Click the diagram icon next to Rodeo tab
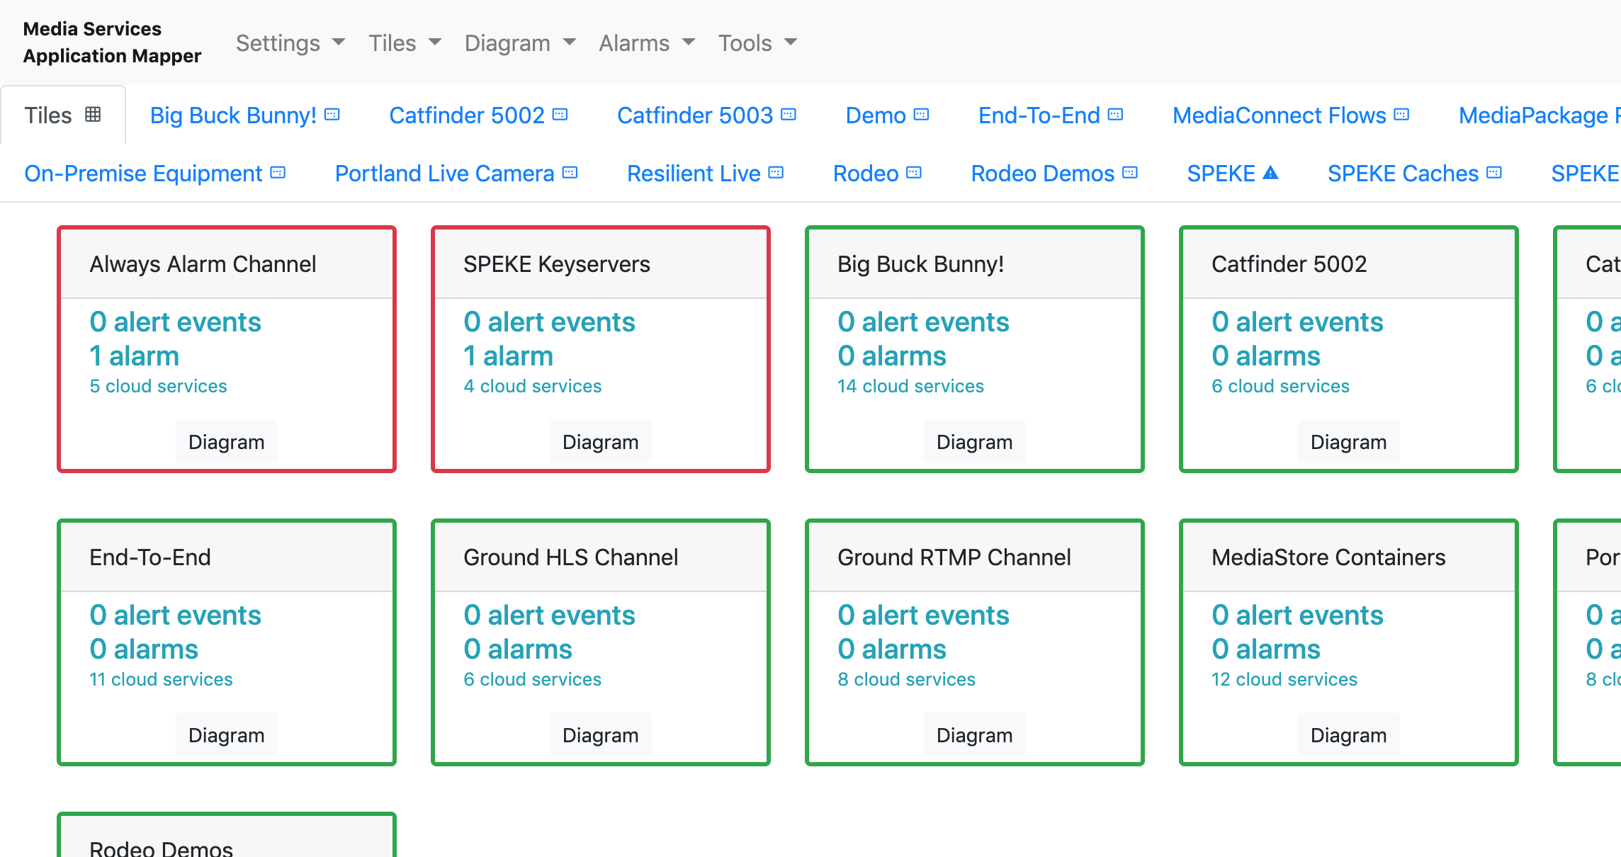Viewport: 1621px width, 857px height. [914, 173]
